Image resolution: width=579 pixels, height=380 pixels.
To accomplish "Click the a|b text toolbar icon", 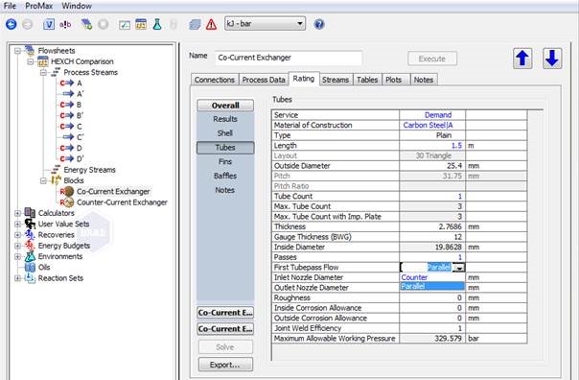I will pyautogui.click(x=65, y=24).
